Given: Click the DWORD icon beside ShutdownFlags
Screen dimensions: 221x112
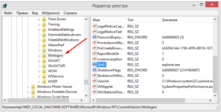Looking at the screenshot, I should click(94, 70).
